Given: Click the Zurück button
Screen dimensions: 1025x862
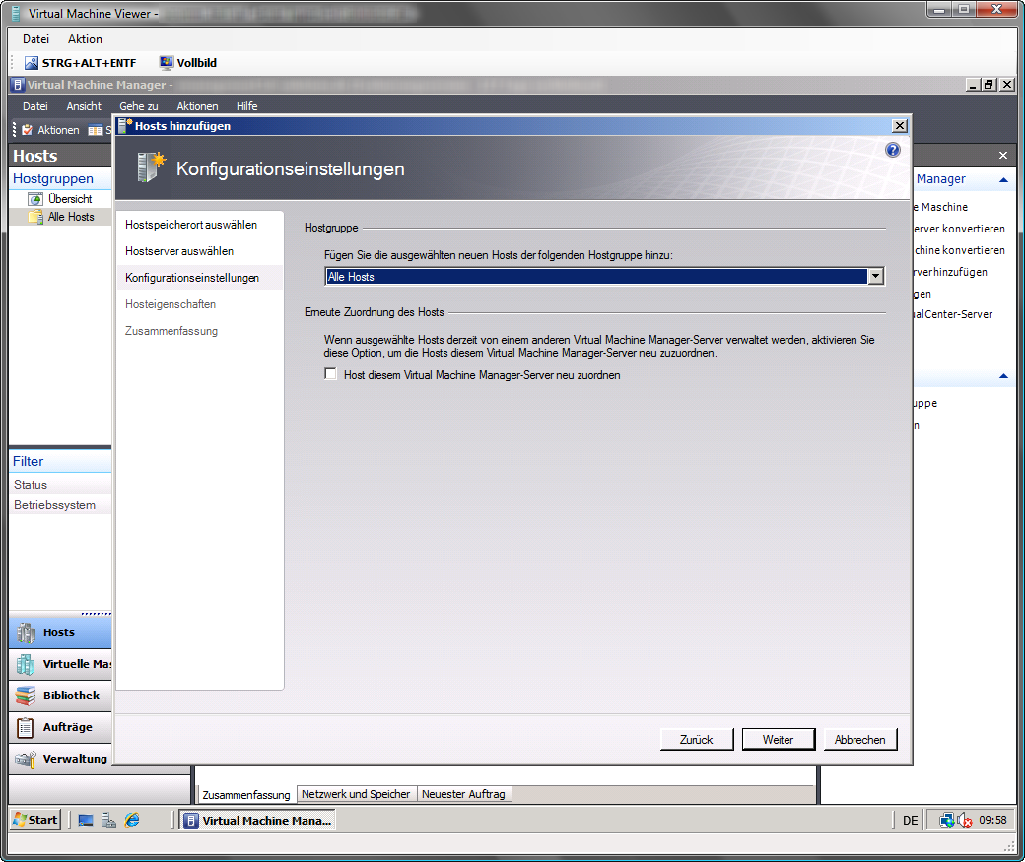Looking at the screenshot, I should pos(697,739).
